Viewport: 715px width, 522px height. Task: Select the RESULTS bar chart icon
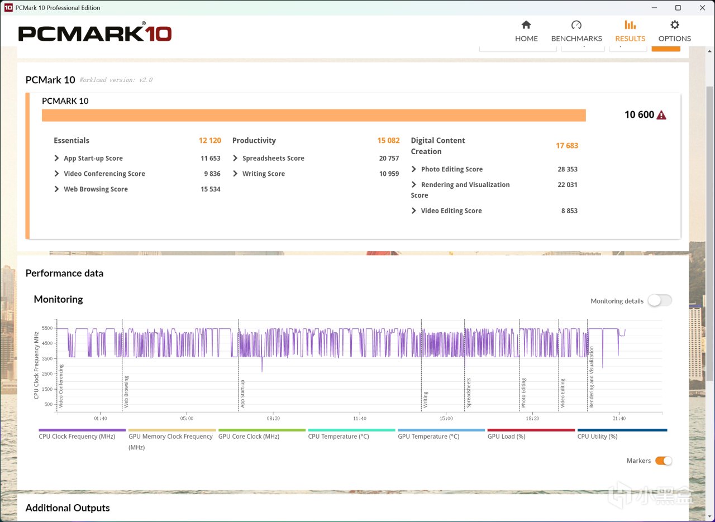630,25
